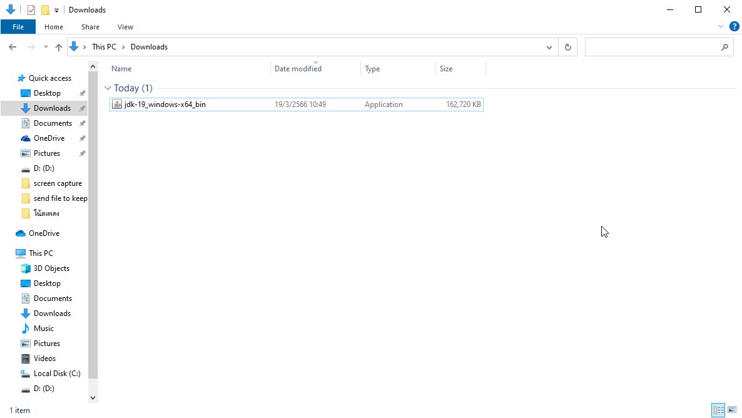The width and height of the screenshot is (742, 418).
Task: Open the Home ribbon tab
Action: 53,27
